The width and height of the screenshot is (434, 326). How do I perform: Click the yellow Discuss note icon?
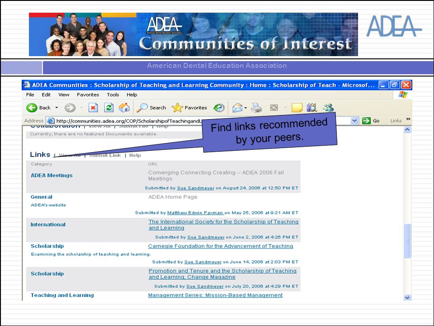tap(297, 108)
